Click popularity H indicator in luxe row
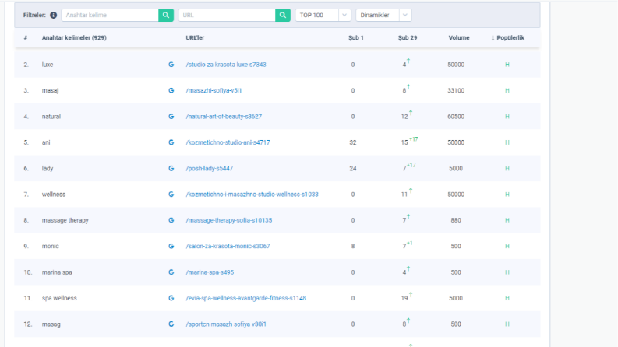Viewport: 618px width, 347px height. pyautogui.click(x=507, y=65)
